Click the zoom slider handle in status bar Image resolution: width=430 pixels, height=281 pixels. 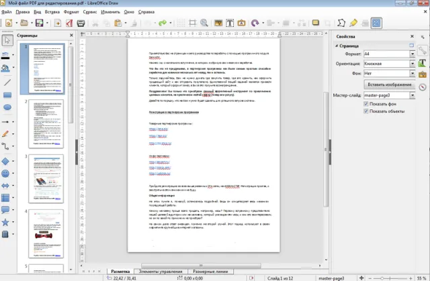(x=382, y=278)
